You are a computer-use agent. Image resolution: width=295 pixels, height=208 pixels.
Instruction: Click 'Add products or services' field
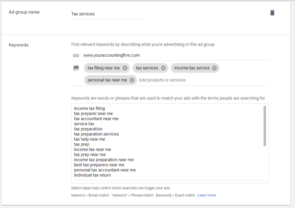(162, 80)
